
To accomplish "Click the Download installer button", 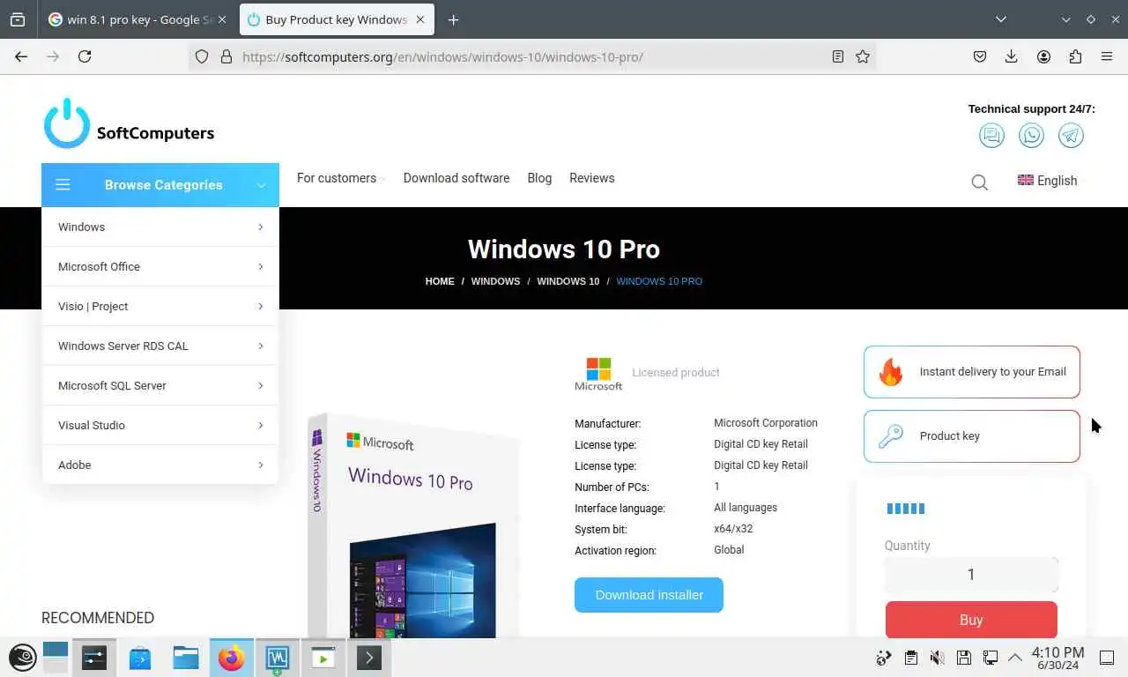I will [x=649, y=595].
